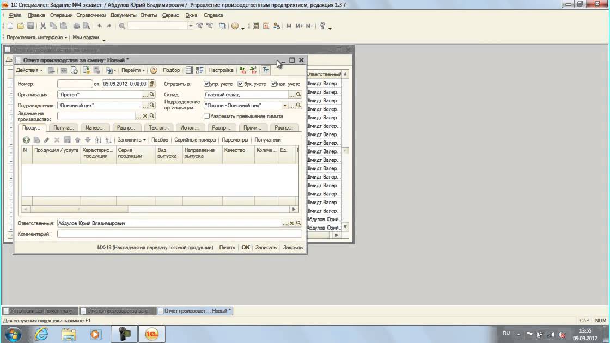The width and height of the screenshot is (610, 343).
Task: Click the Тт icon in document toolbar
Action: click(266, 70)
